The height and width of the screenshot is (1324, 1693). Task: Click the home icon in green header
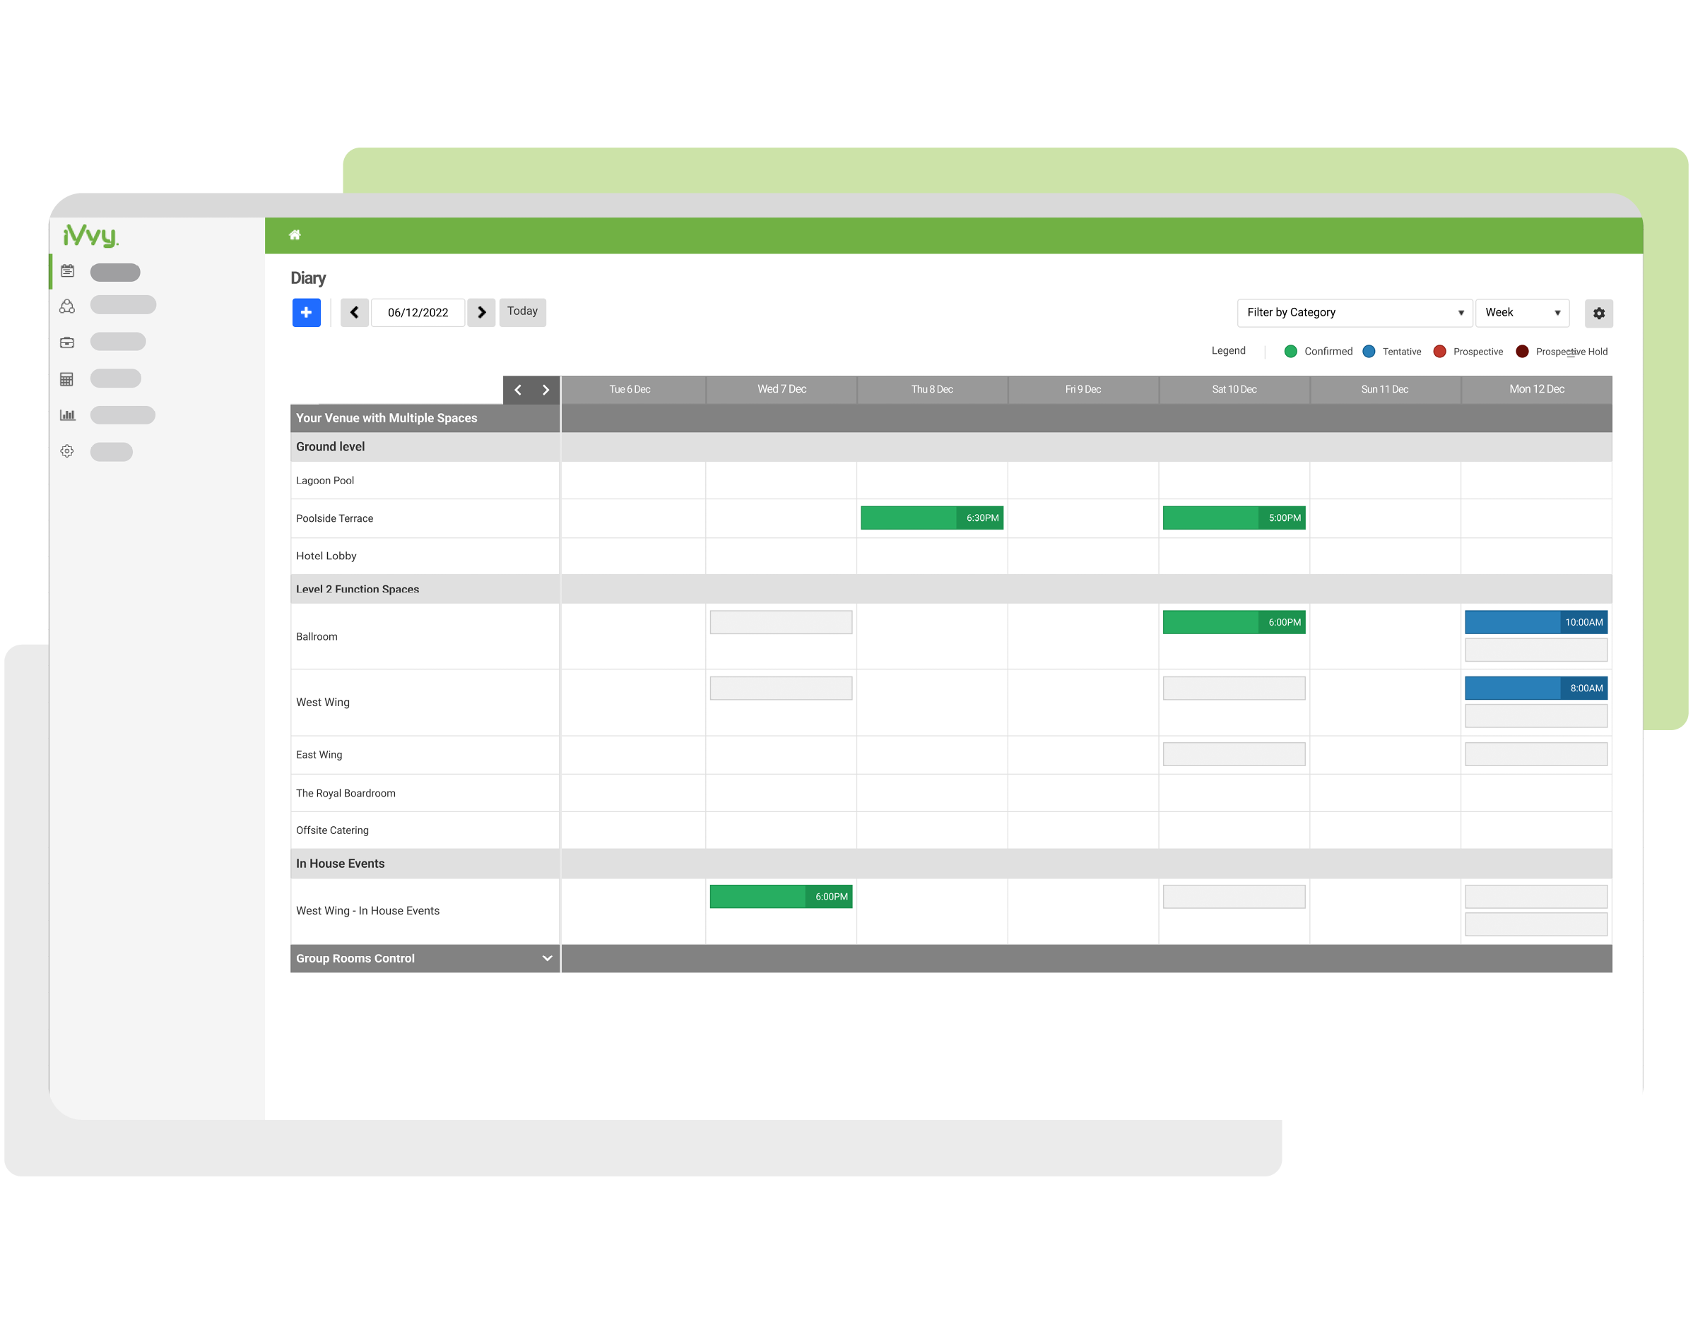pos(295,235)
